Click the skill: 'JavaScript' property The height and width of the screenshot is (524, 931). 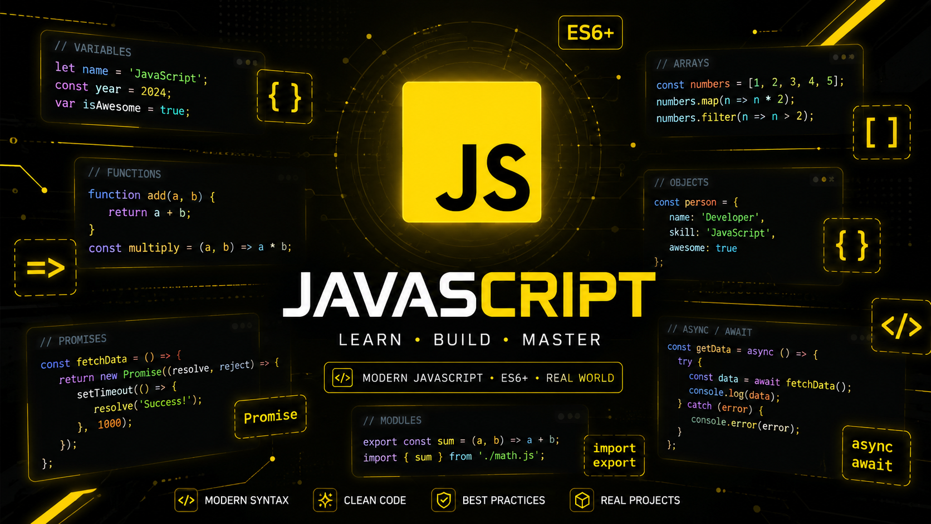tap(722, 233)
